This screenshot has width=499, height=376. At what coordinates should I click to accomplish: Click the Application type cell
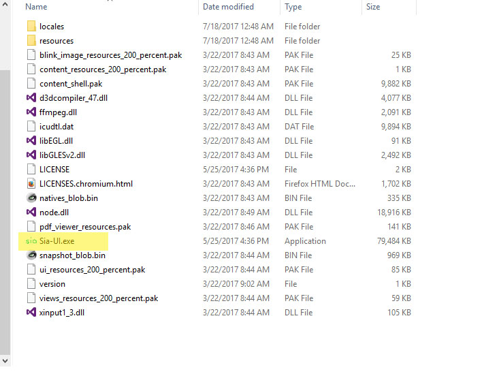pos(305,241)
